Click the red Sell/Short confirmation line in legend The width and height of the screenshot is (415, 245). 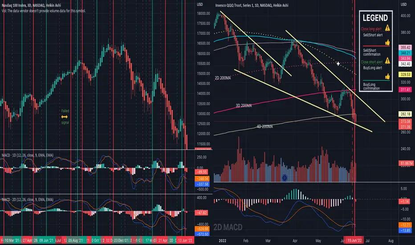click(x=376, y=46)
